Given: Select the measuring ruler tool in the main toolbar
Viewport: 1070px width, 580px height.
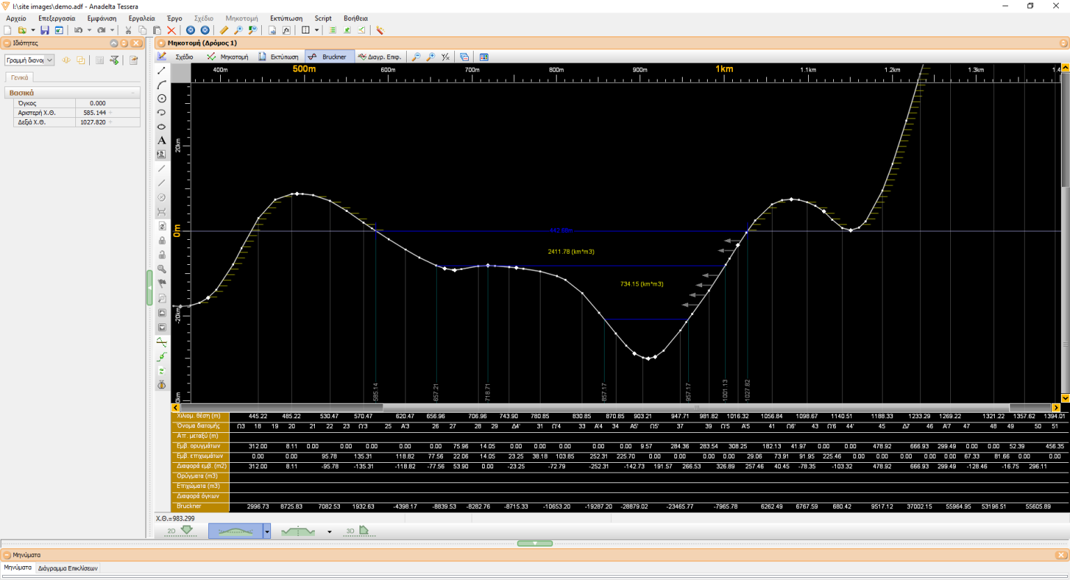Looking at the screenshot, I should click(x=224, y=30).
